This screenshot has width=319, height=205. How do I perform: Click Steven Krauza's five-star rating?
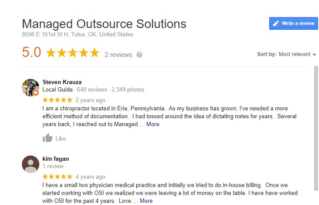tap(57, 100)
